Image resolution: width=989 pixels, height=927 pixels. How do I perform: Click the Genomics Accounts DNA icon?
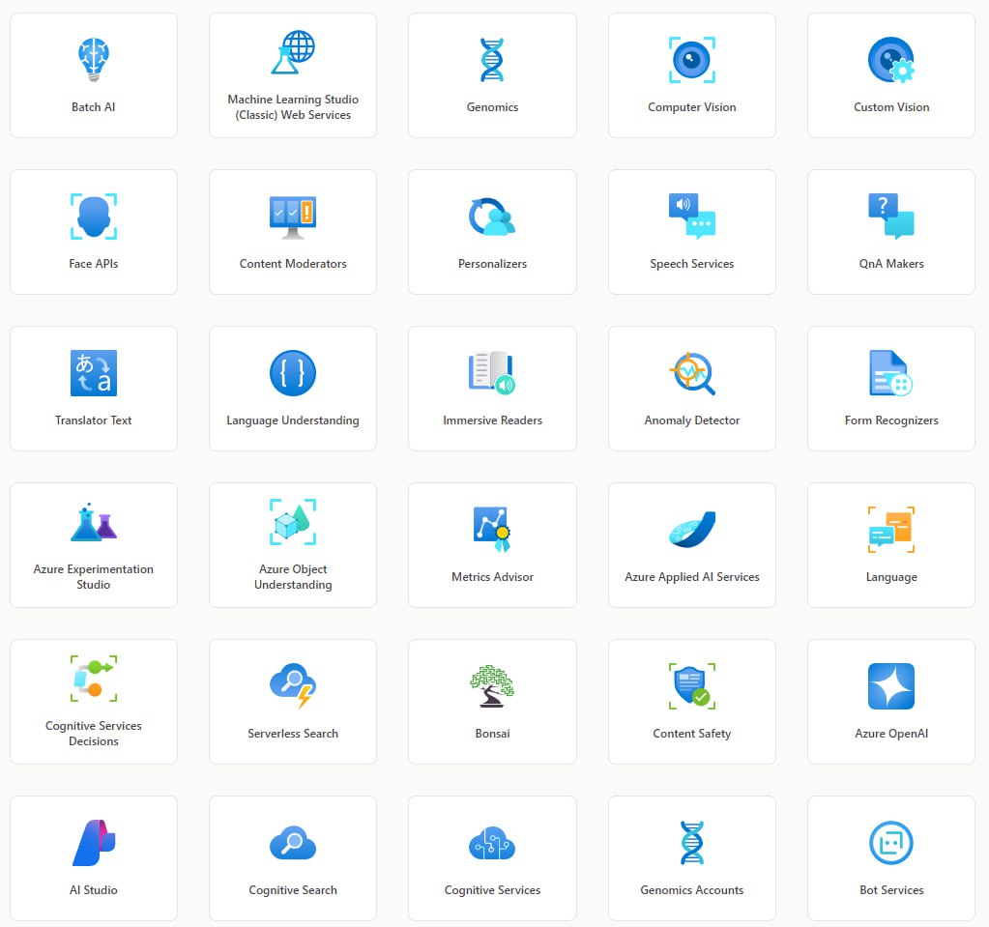692,843
